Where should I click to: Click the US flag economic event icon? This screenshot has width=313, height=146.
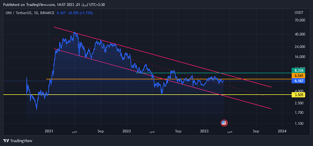(224, 123)
